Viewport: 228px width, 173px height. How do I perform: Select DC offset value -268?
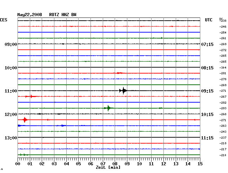[223, 115]
